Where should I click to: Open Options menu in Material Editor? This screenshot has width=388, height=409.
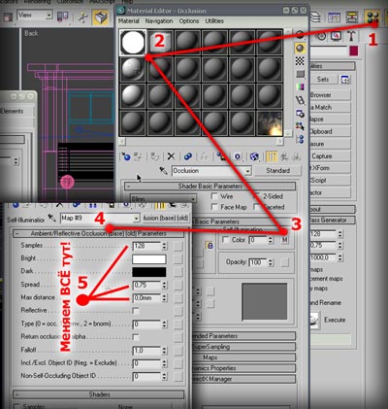189,20
